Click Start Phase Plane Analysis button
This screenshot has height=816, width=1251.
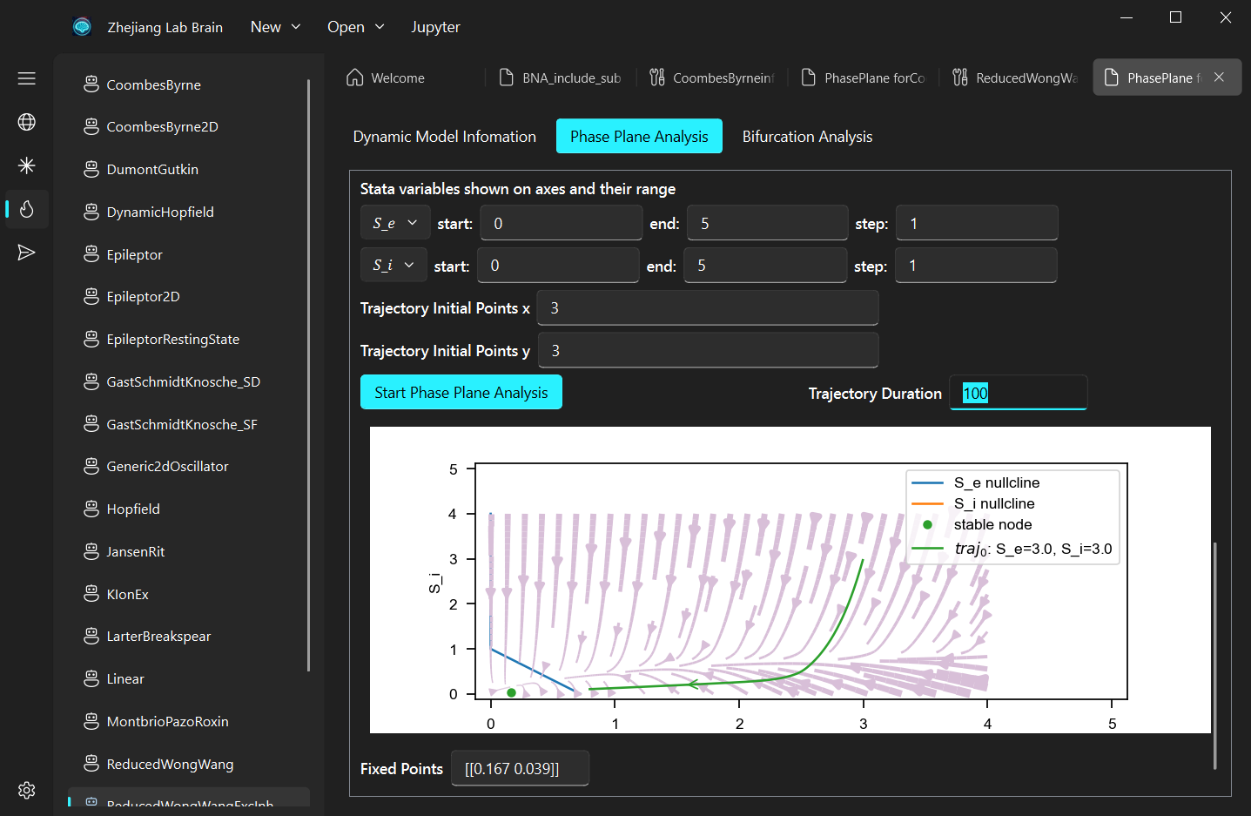[x=461, y=393]
